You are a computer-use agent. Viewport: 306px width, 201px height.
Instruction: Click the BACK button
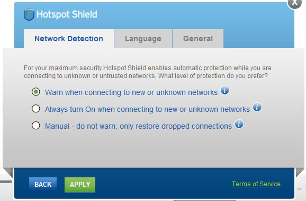point(43,185)
